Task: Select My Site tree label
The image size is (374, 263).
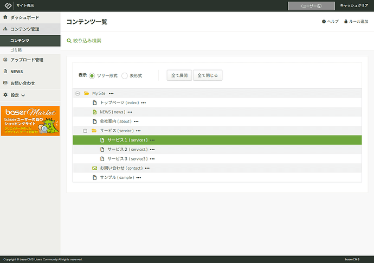Action: (x=99, y=93)
